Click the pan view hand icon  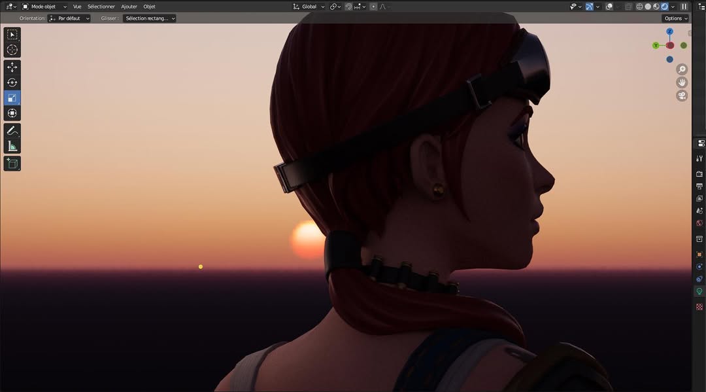tap(682, 82)
